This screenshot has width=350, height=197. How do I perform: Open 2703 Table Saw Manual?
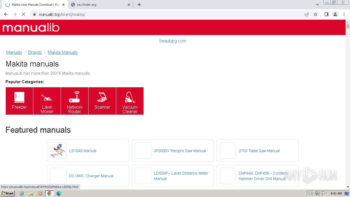point(259,151)
